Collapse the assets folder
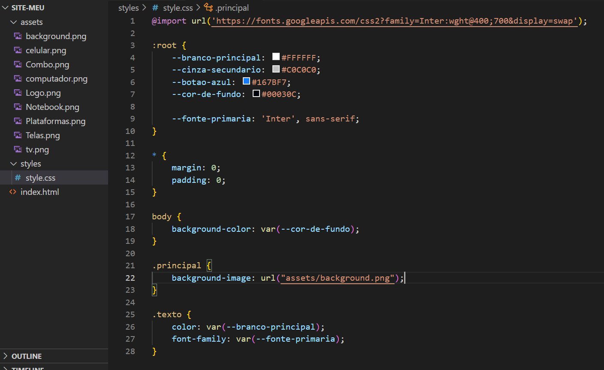604x370 pixels. tap(14, 22)
